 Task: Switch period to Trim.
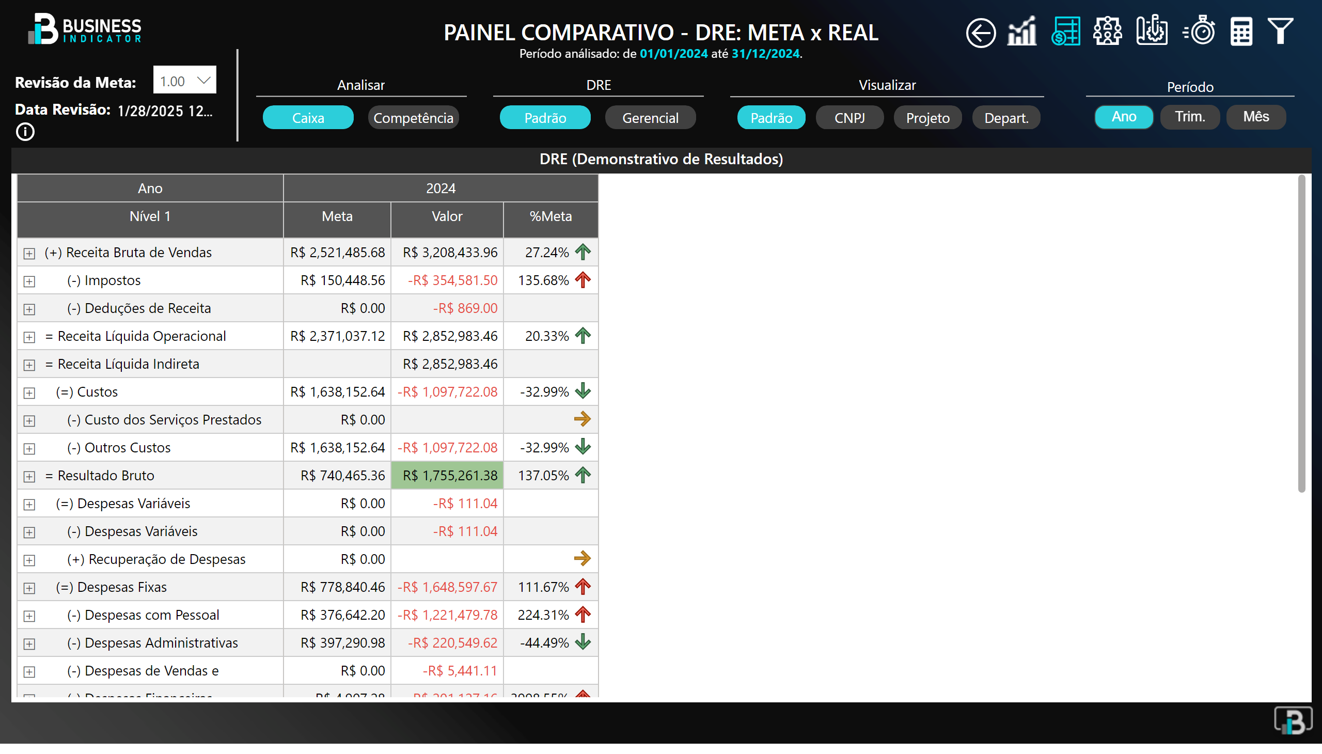click(1189, 117)
